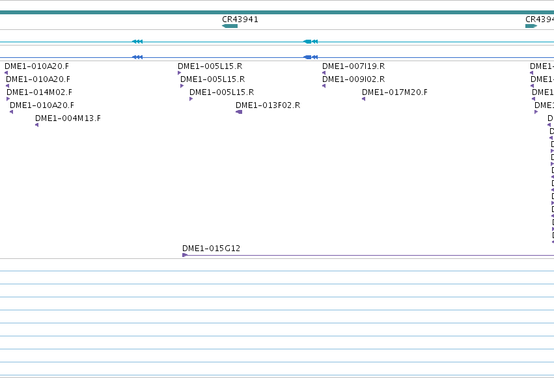Image resolution: width=554 pixels, height=378 pixels.
Task: Click the purple arrow under DME1-014M02.F
Action: (x=8, y=99)
